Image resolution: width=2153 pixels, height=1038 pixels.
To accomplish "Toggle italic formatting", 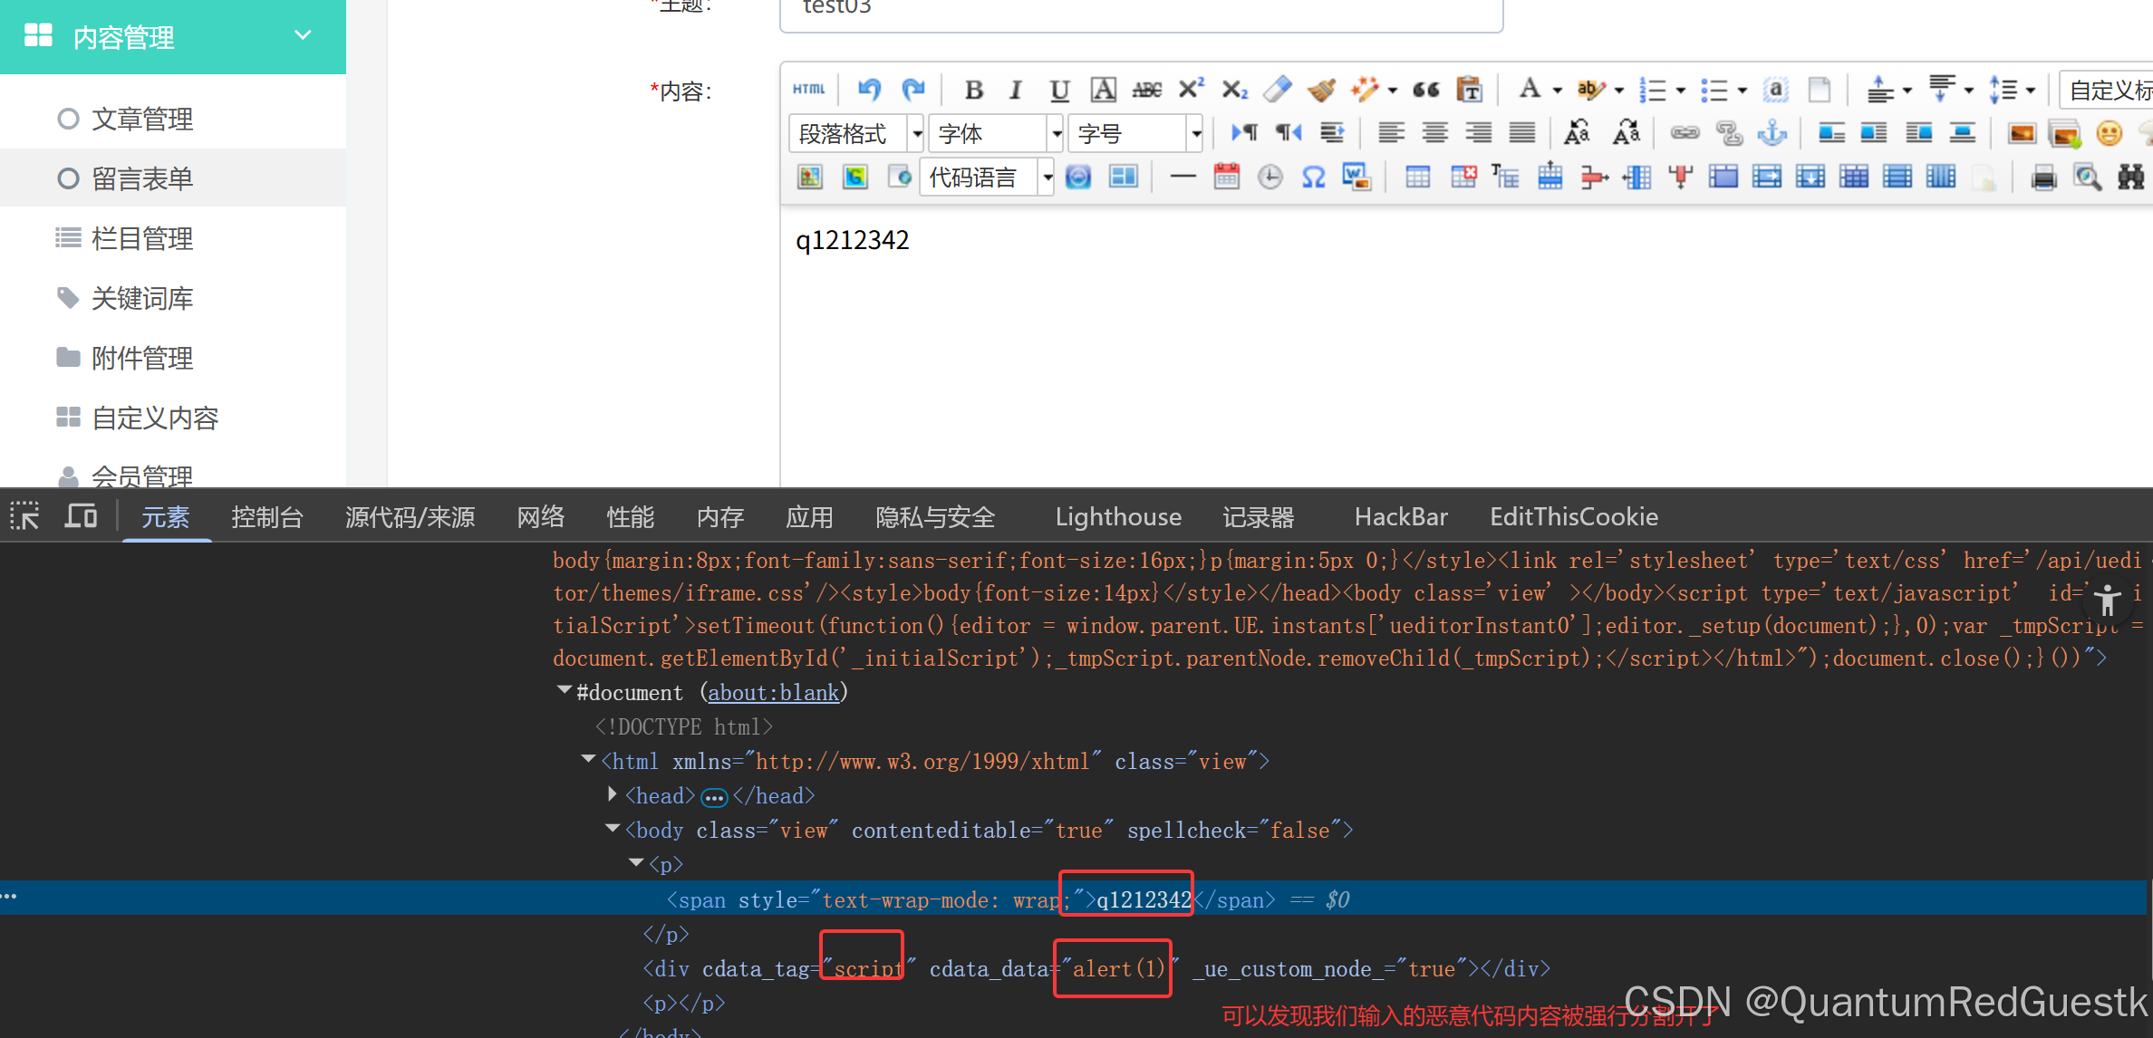I will [1016, 90].
